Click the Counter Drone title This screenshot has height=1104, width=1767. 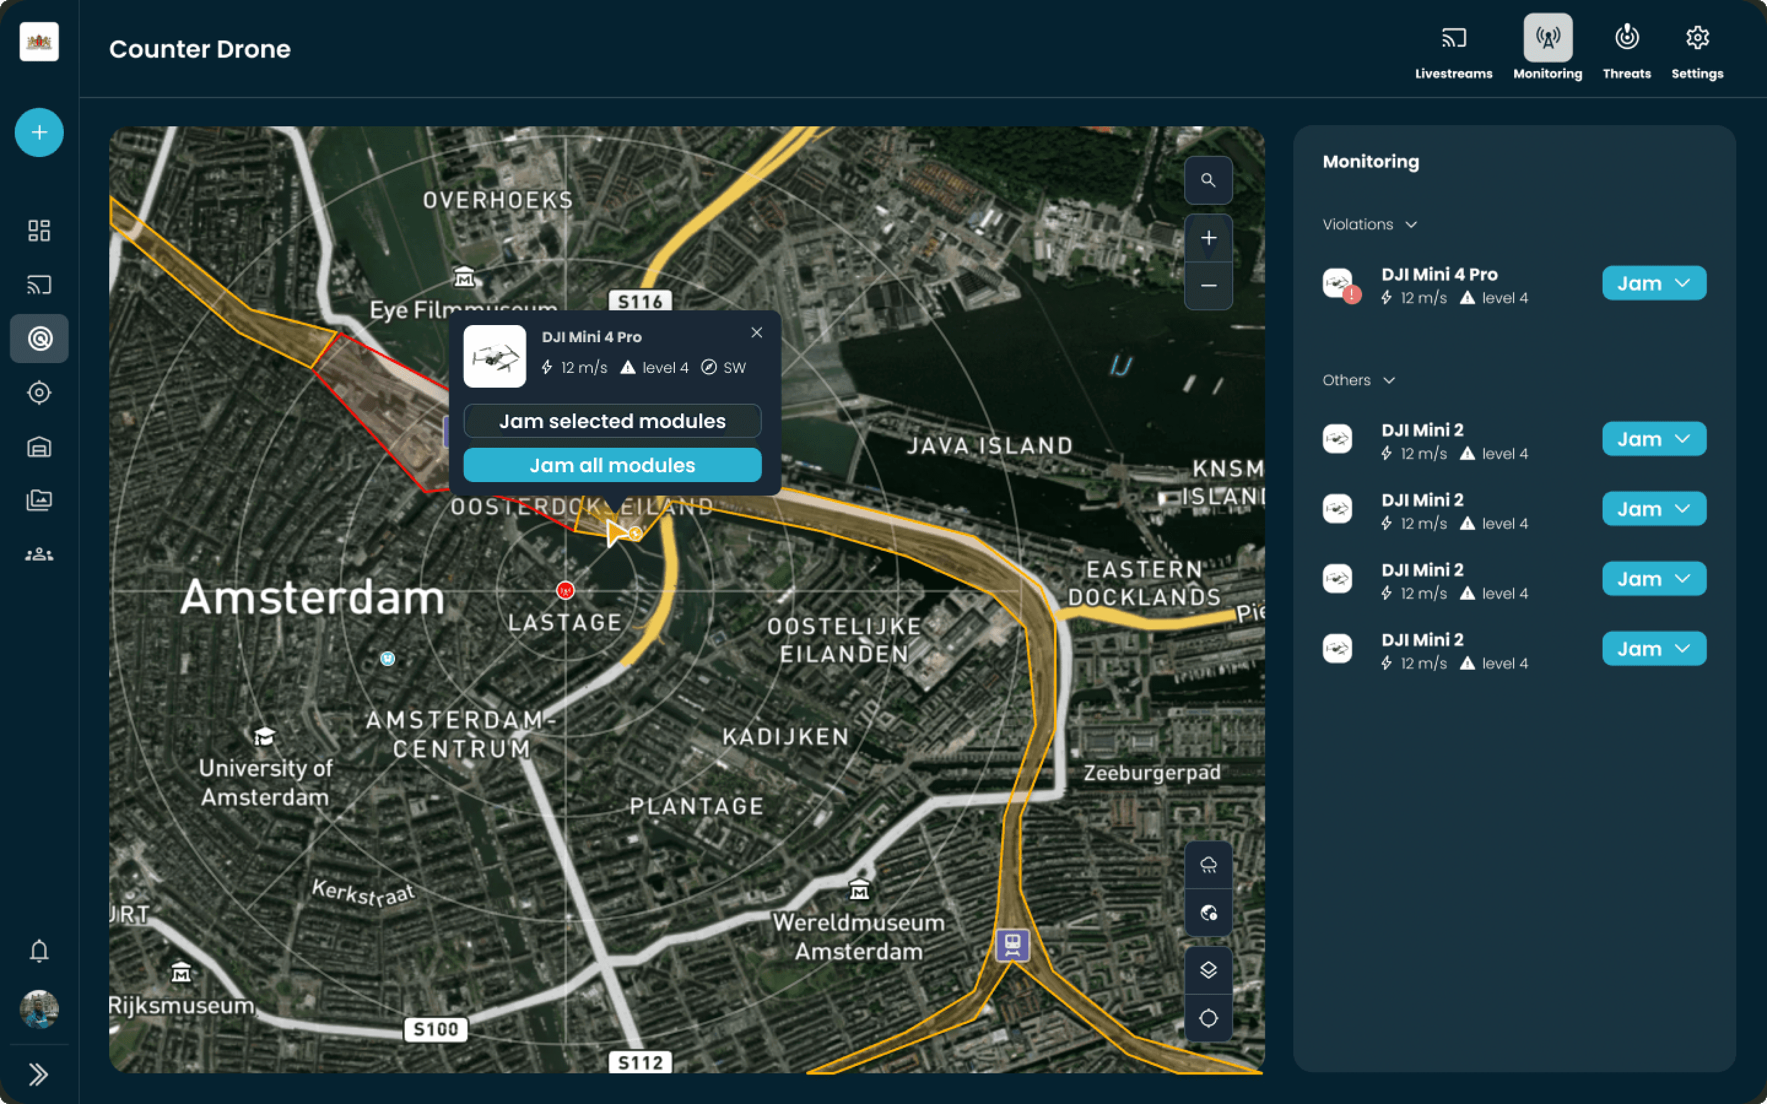pos(200,49)
